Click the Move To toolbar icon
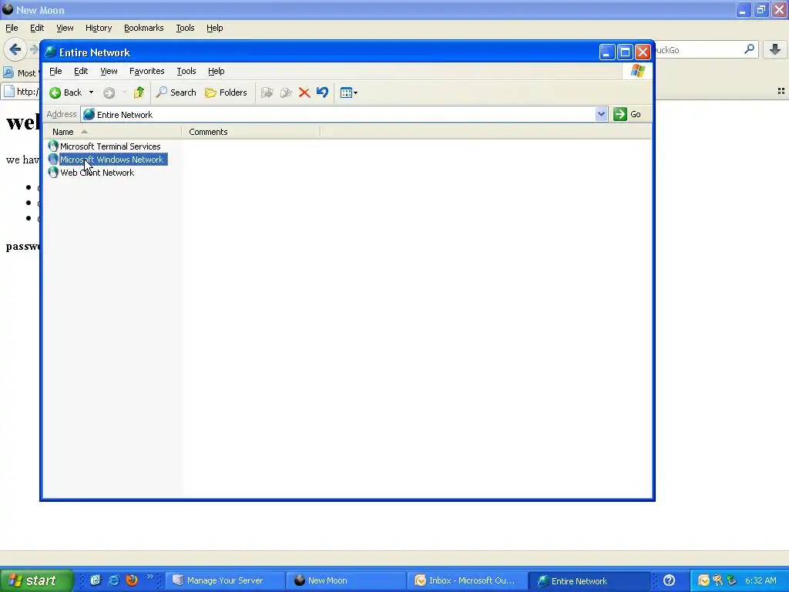 click(x=267, y=92)
